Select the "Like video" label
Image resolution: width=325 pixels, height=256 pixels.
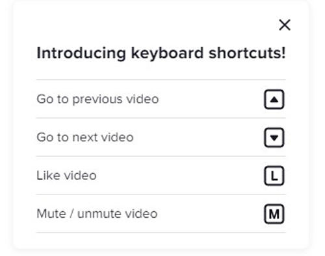pyautogui.click(x=66, y=176)
